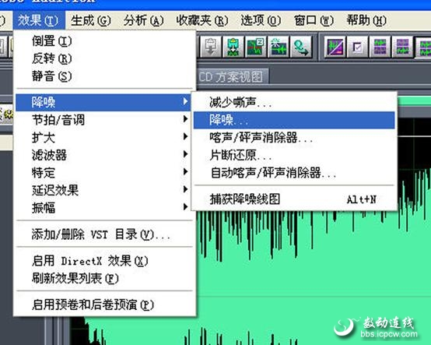
Task: Switch to the CD 方案视图 tab
Action: coord(233,77)
